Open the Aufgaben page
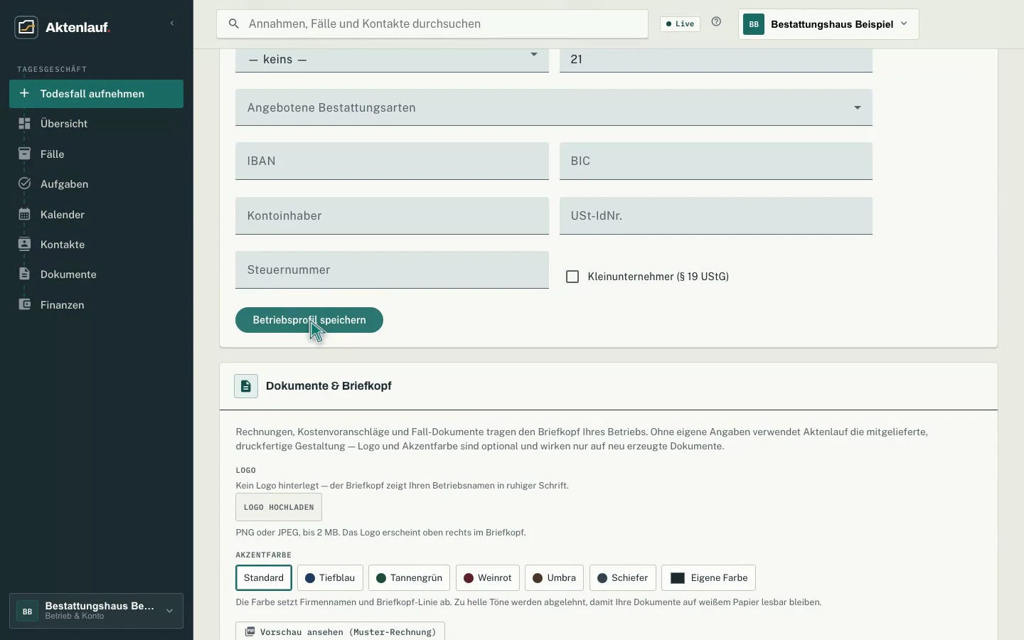 97,183
